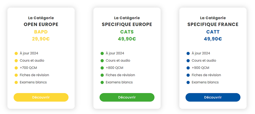The width and height of the screenshot is (255, 114).
Task: Click the 29,90€ price text
Action: click(41, 39)
